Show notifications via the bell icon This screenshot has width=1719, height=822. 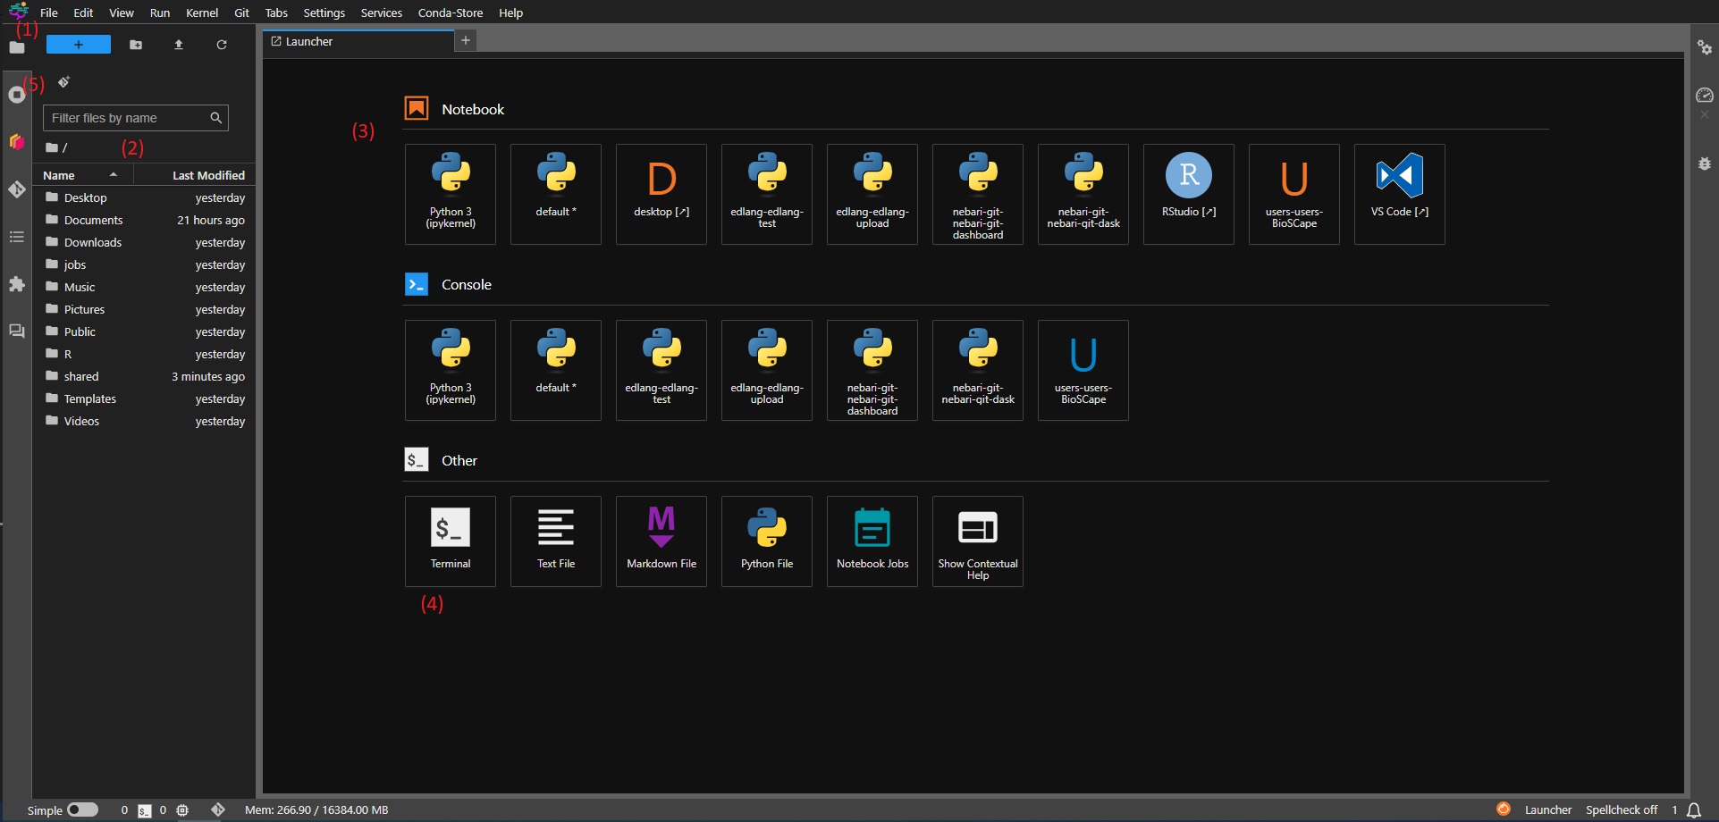(x=1694, y=810)
